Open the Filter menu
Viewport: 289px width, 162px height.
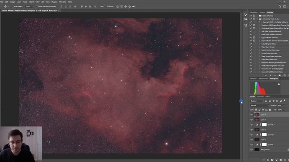click(37, 2)
